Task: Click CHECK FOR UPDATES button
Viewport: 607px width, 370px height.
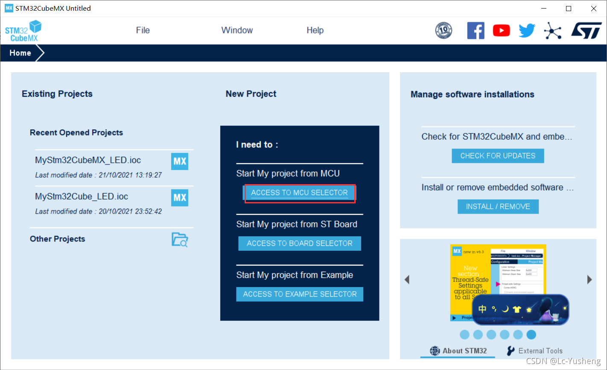Action: 498,156
